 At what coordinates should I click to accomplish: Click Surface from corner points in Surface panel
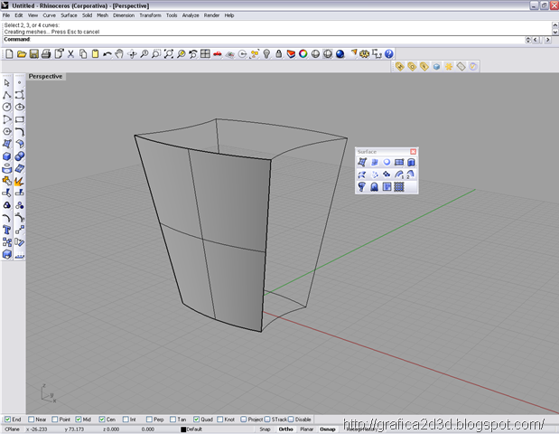(x=362, y=163)
